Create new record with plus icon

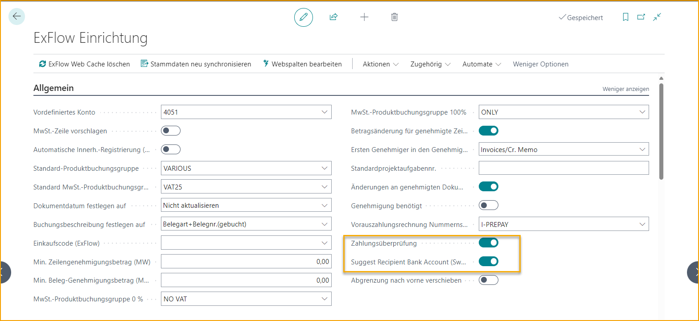(x=364, y=17)
